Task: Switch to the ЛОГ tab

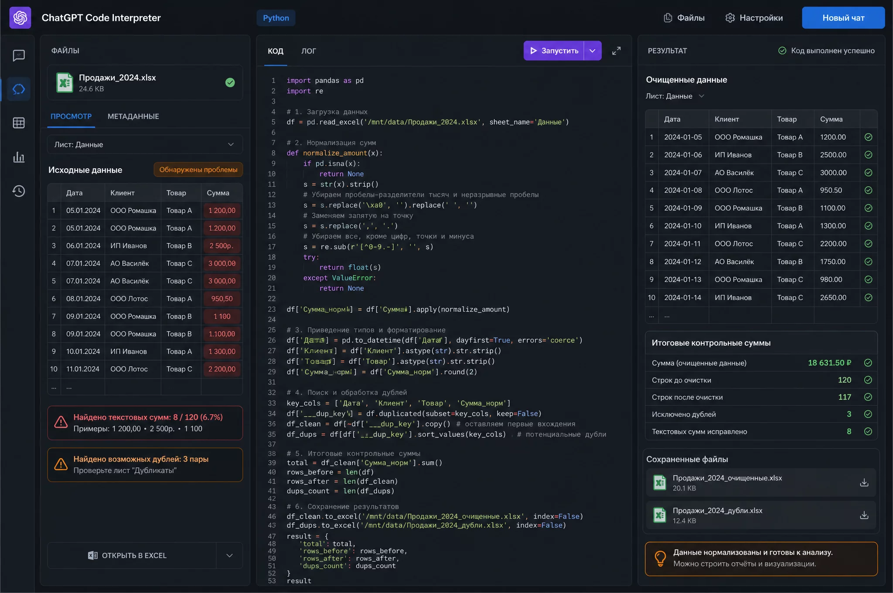Action: coord(309,51)
